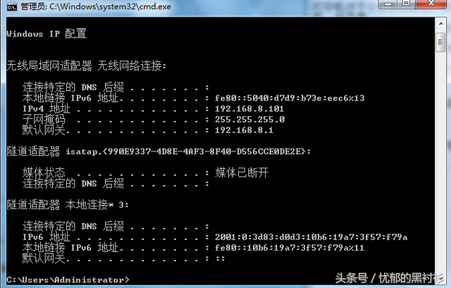Click the IPv4 address 192.168.8.101
Viewport: 451px width, 288px height.
pyautogui.click(x=249, y=109)
